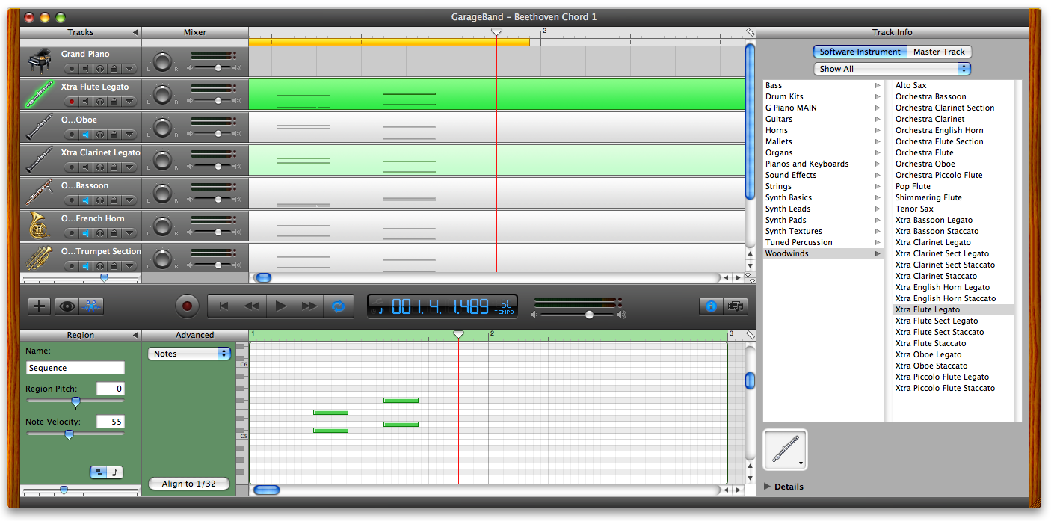Toggle the Cycle loop button
Viewport: 1051px width, 521px height.
coord(338,306)
